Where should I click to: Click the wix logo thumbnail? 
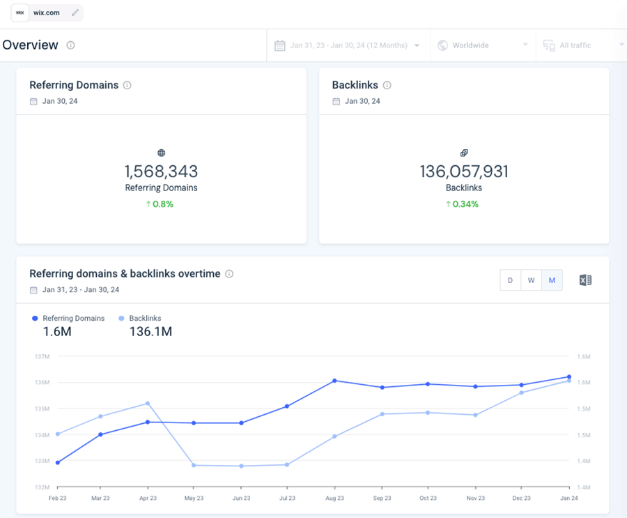click(x=20, y=13)
